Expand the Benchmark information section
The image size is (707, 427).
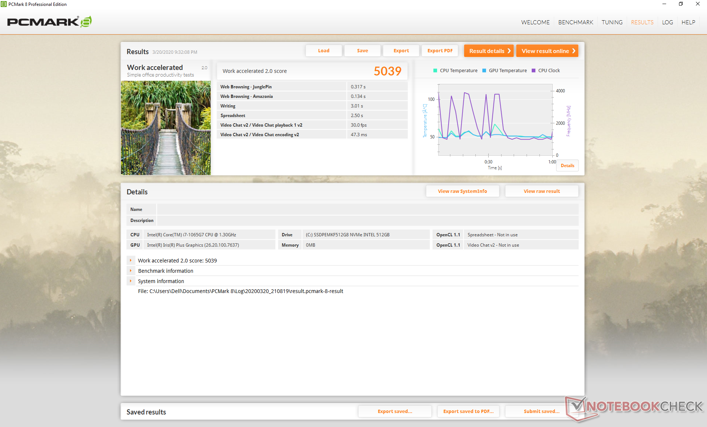pos(131,271)
